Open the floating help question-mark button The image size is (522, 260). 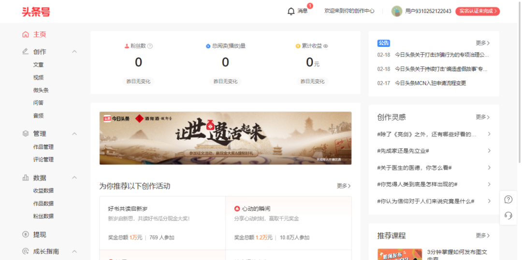[508, 200]
